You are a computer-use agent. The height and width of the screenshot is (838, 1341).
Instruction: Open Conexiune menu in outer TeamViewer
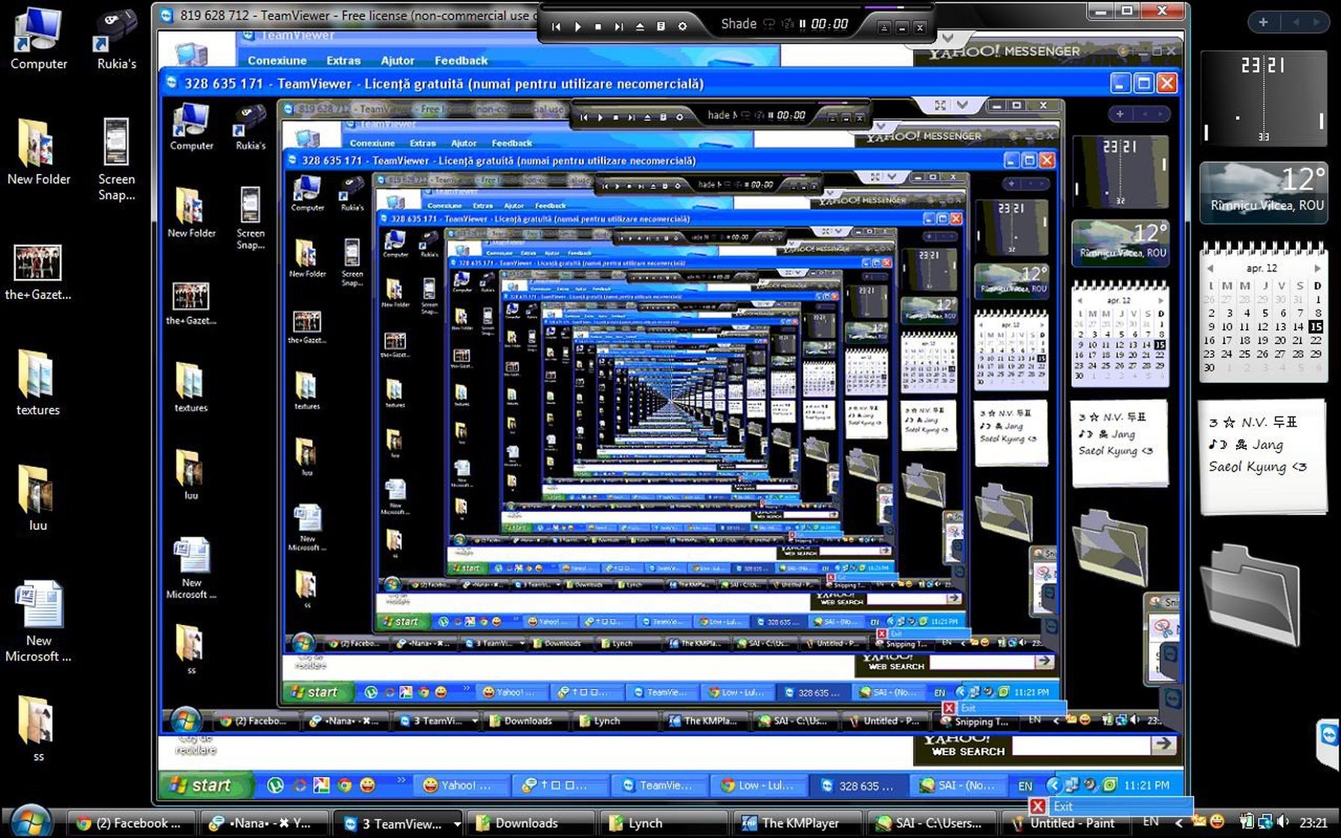point(277,61)
